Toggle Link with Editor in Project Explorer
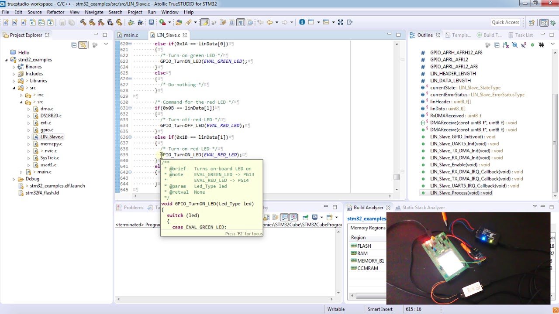Viewport: 559px width, 314px height. (83, 45)
